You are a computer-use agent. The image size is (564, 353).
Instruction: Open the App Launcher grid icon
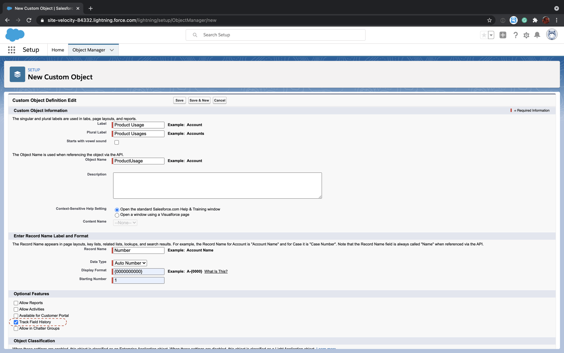[x=11, y=49]
